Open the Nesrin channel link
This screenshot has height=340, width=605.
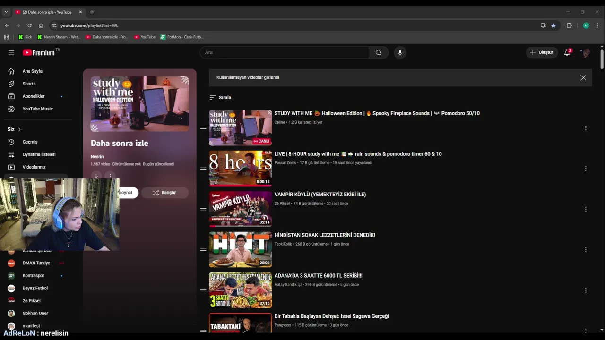97,157
